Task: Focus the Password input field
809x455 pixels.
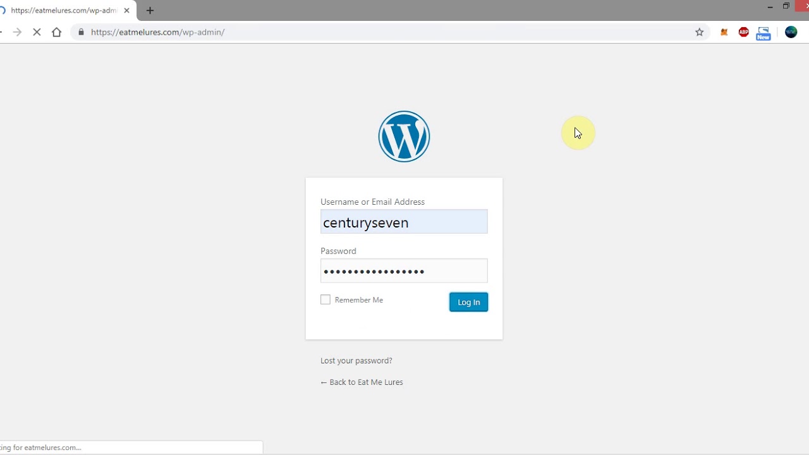Action: pos(404,271)
